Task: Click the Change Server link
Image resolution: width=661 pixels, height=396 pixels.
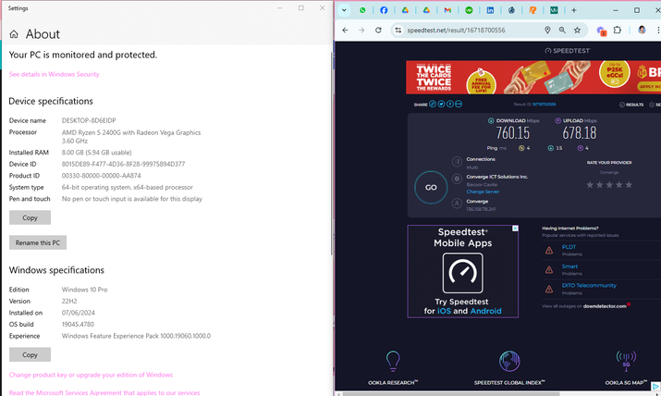Action: pos(483,192)
